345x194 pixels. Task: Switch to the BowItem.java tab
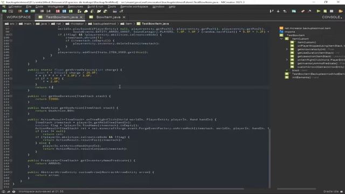click(x=108, y=17)
